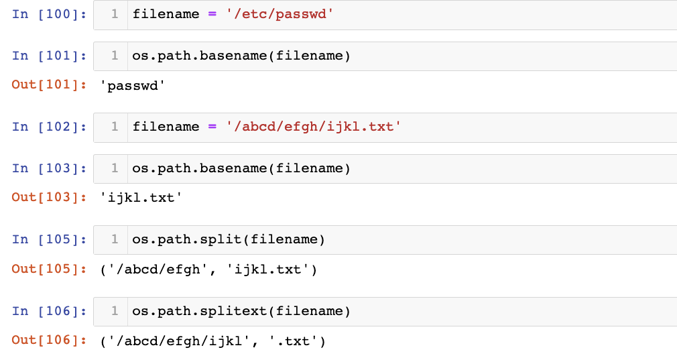Click the ('/abcd/efgh/ijkl', '.txt') tuple output
Screen dimensions: 677x364
click(x=212, y=341)
